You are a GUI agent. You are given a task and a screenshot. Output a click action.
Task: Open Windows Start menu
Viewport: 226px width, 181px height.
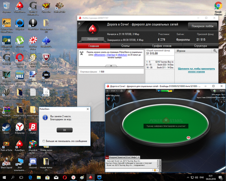pyautogui.click(x=4, y=177)
